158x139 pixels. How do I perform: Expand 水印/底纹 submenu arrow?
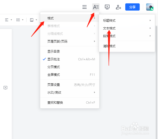click(94, 92)
